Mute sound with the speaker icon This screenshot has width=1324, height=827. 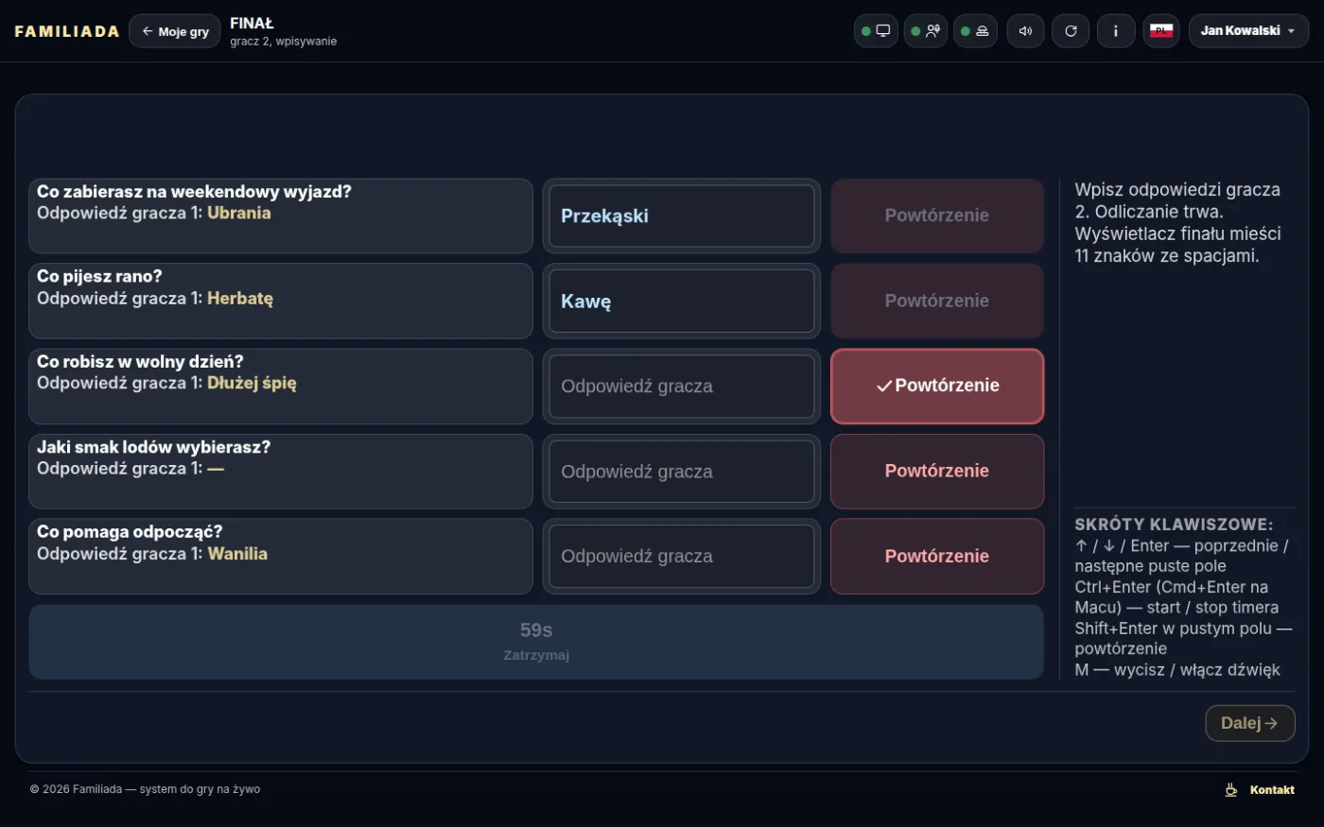tap(1025, 31)
